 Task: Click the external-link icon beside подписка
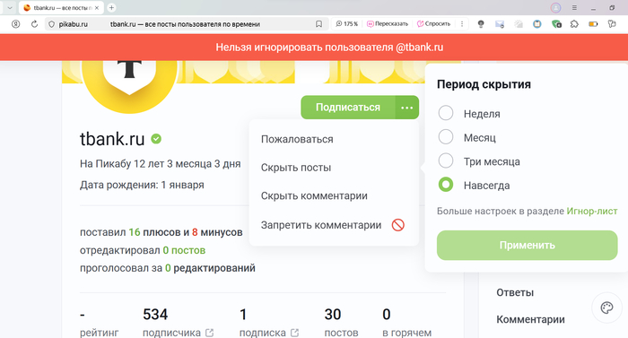pyautogui.click(x=295, y=333)
